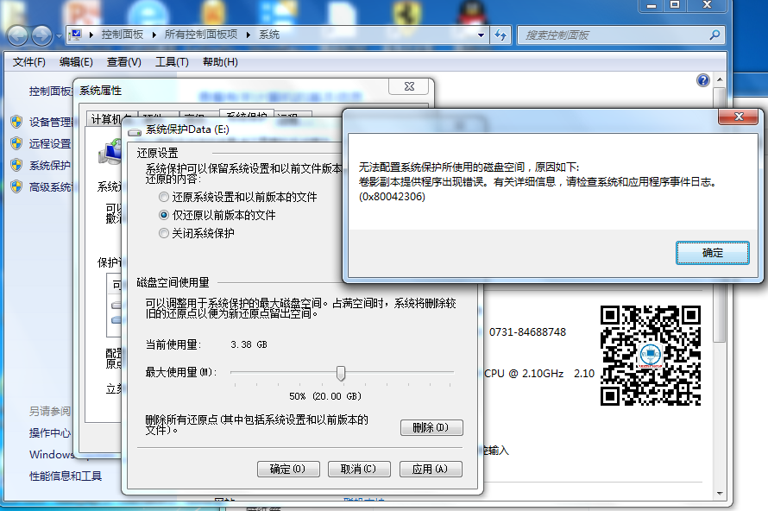The height and width of the screenshot is (511, 768).
Task: Expand the 所有控制面板项 breadcrumb arrow
Action: 249,35
